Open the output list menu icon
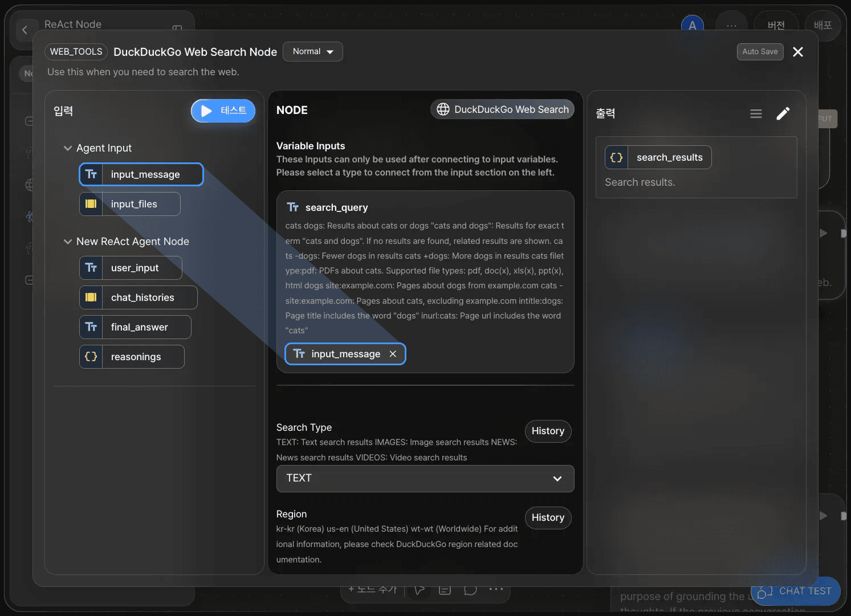Viewport: 851px width, 616px height. coord(756,114)
